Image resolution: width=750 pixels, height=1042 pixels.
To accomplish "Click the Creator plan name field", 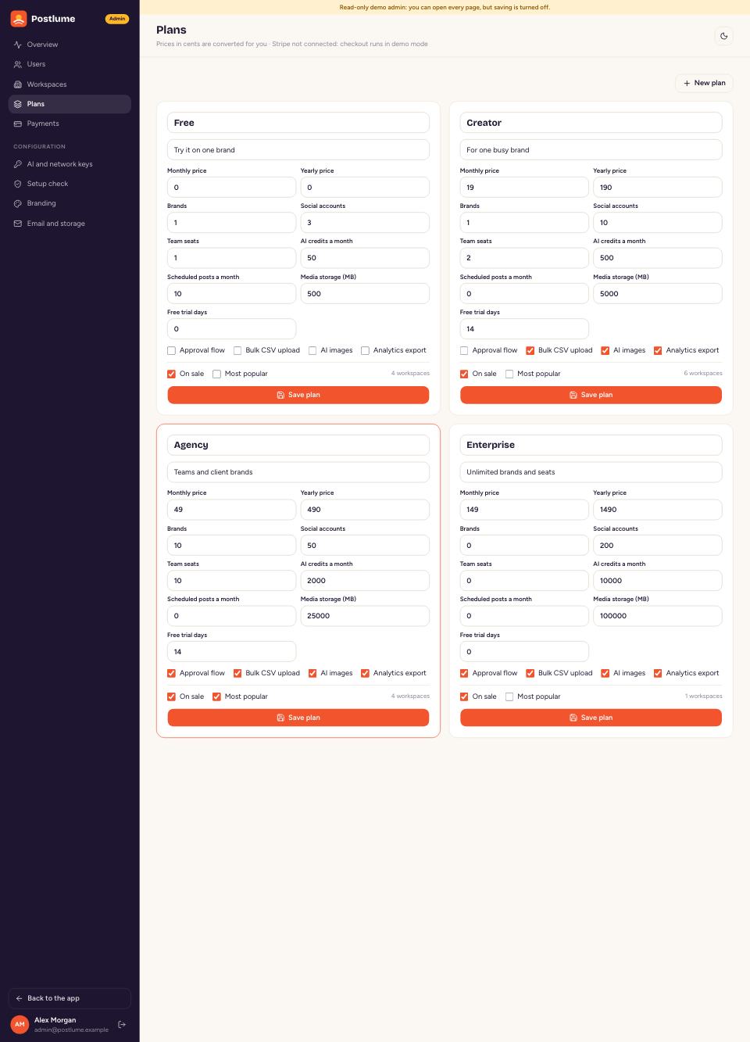I will [x=591, y=123].
